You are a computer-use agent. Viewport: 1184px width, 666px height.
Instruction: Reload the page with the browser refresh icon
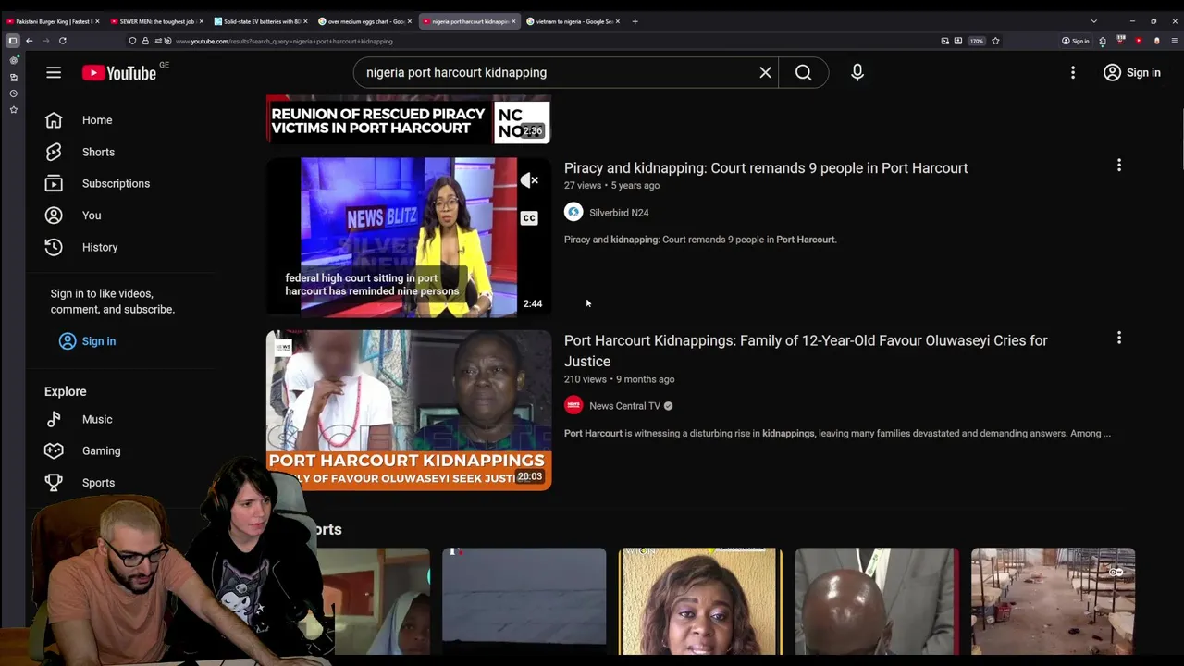point(63,41)
